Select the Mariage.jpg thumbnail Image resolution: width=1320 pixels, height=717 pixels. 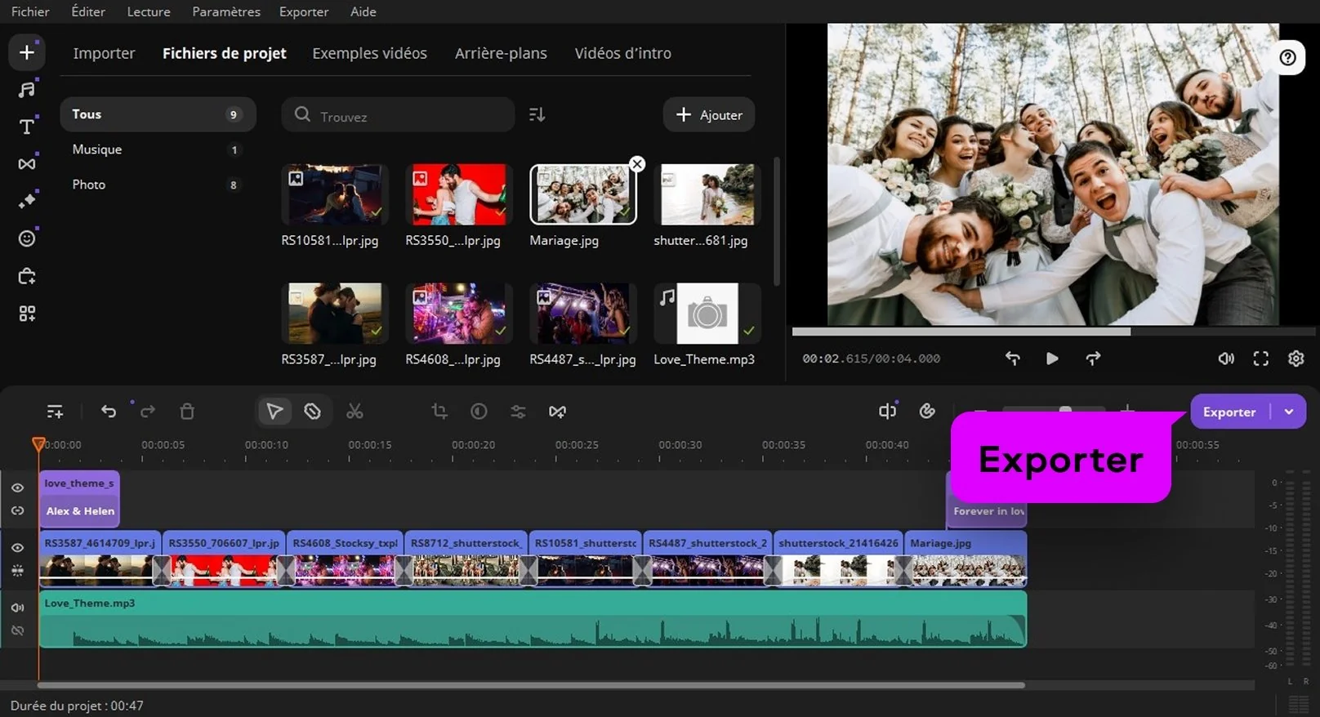[582, 195]
